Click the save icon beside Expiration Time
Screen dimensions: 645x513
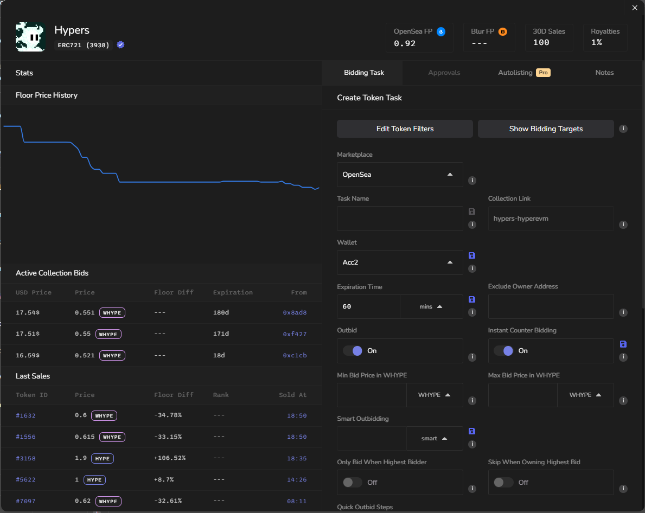click(472, 299)
